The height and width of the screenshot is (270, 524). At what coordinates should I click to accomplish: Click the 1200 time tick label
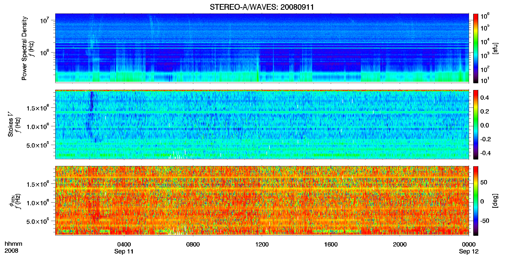click(x=262, y=244)
